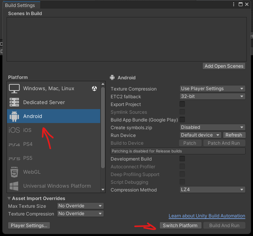Viewport: 253px width, 236px height.
Task: Open the Learn about Unity Build Automation link
Action: (x=207, y=215)
